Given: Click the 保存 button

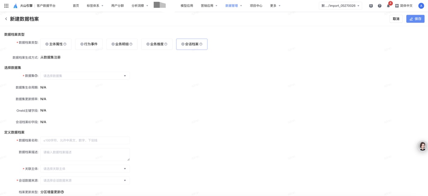Looking at the screenshot, I should click(x=415, y=19).
